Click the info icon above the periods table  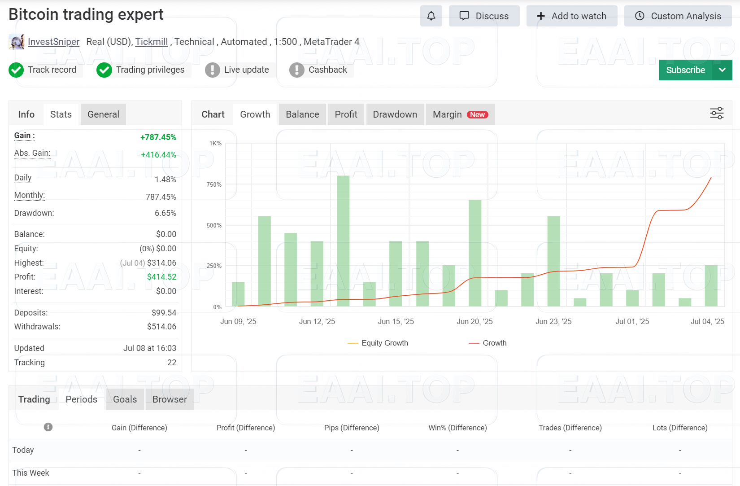(48, 427)
